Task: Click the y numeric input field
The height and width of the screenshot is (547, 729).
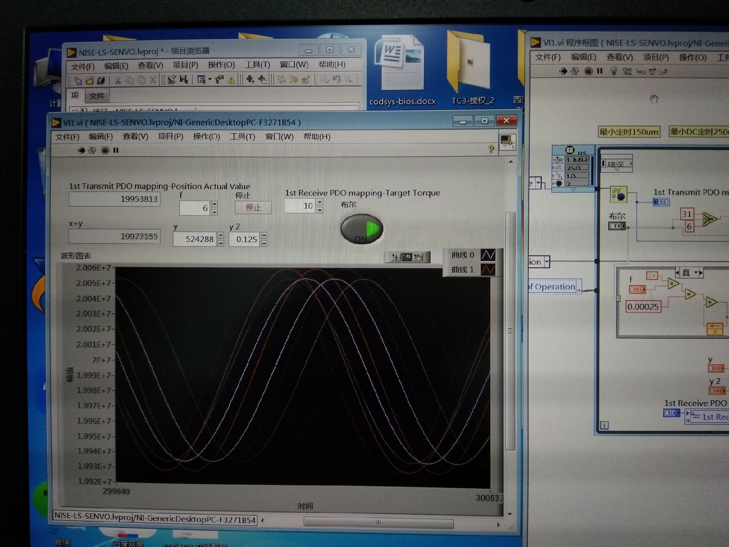Action: pyautogui.click(x=195, y=239)
